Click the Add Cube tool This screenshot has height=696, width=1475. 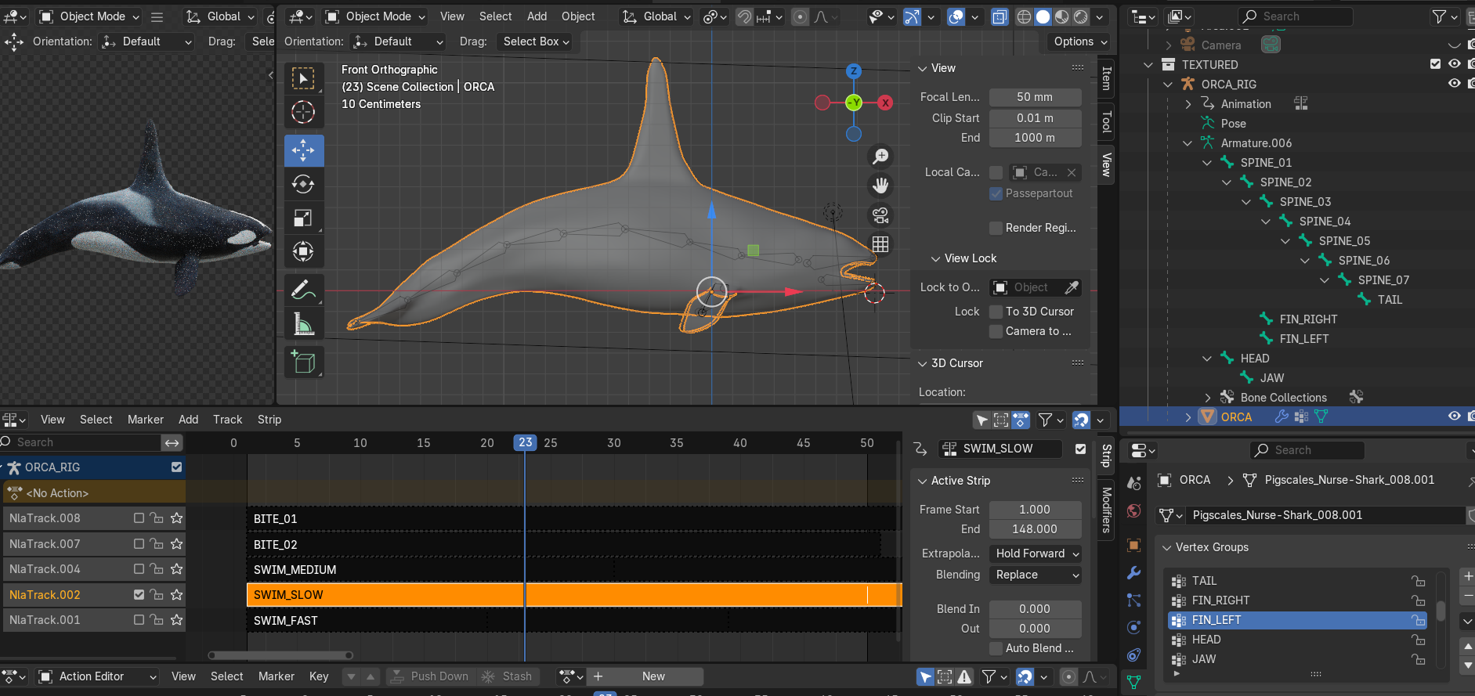coord(303,362)
